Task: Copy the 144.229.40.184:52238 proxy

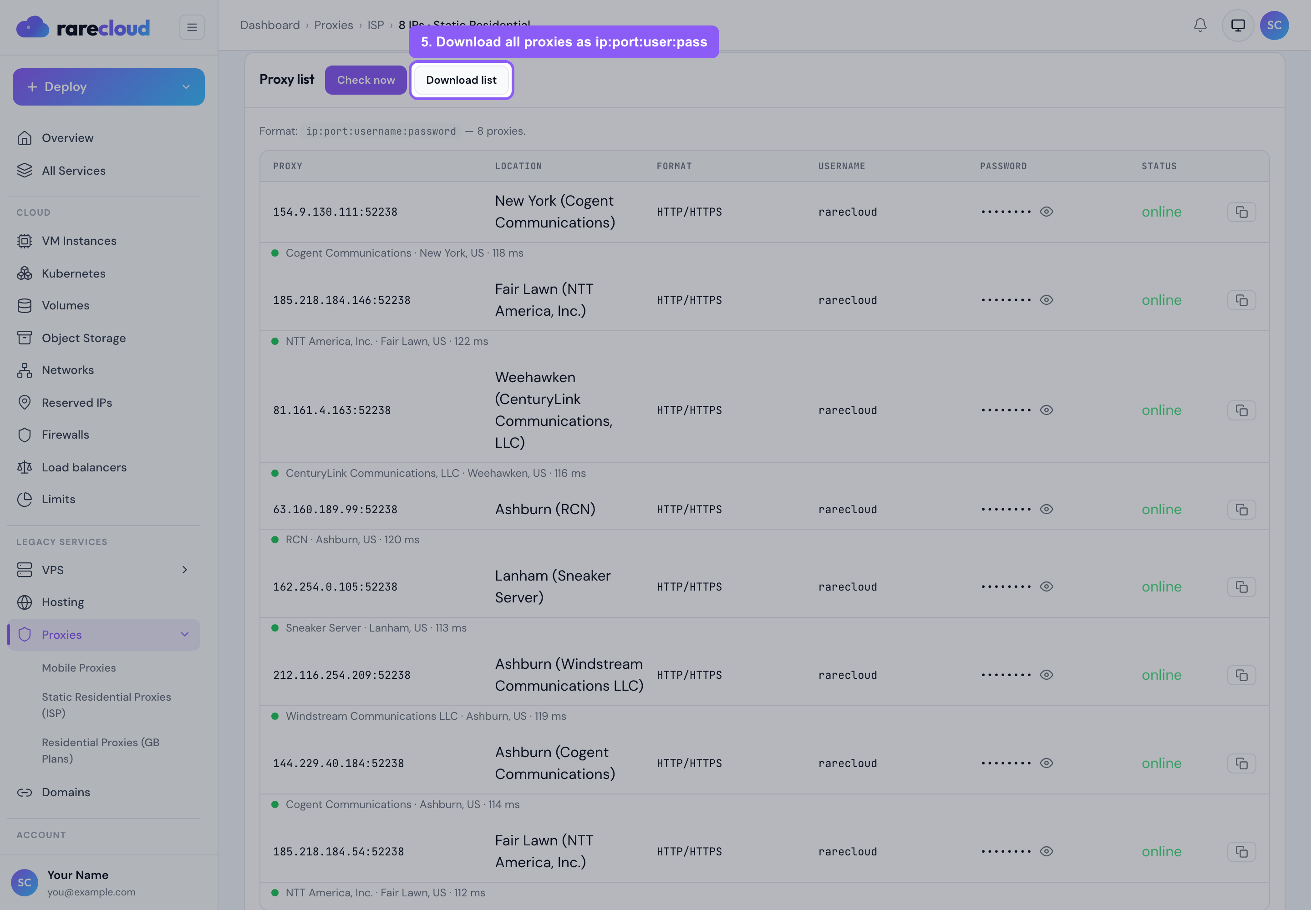Action: point(1241,763)
